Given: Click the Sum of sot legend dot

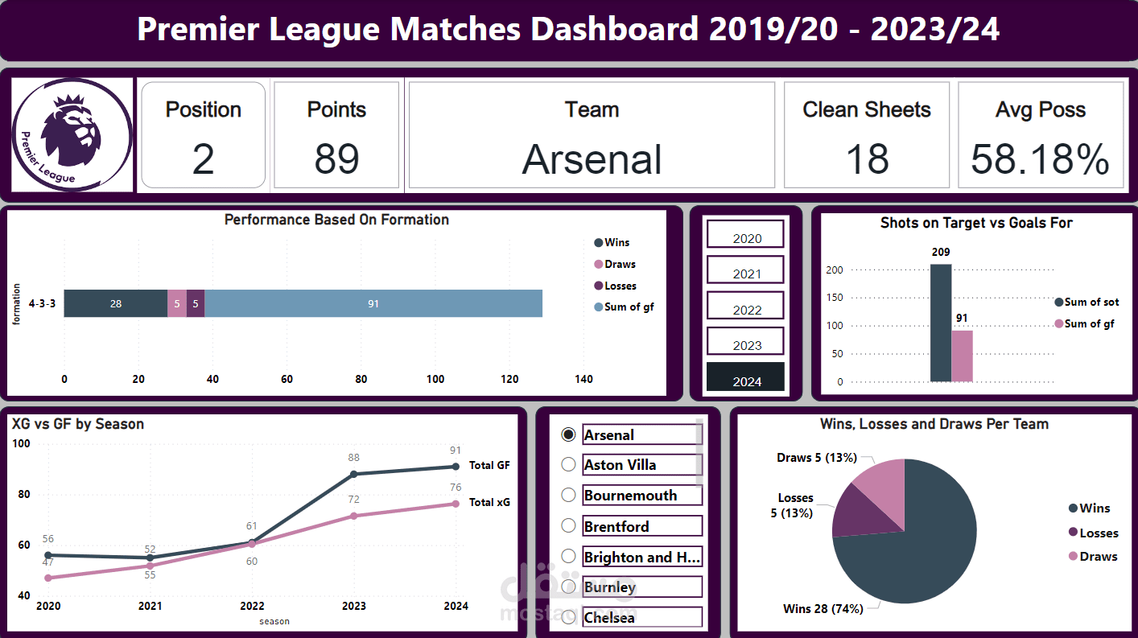Looking at the screenshot, I should coord(1058,303).
